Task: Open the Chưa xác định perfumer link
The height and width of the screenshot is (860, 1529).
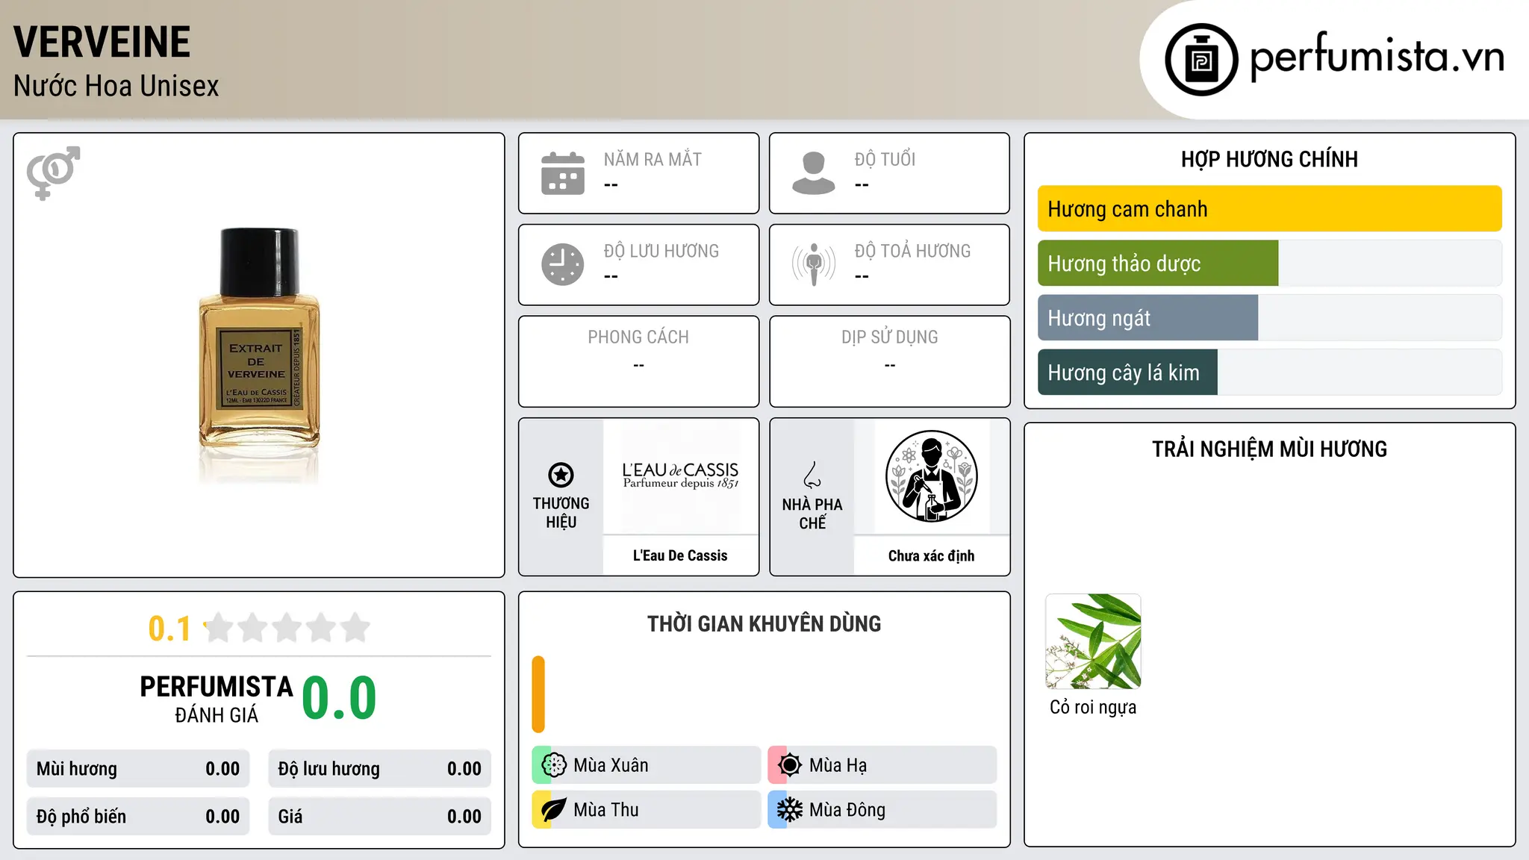Action: [x=931, y=555]
